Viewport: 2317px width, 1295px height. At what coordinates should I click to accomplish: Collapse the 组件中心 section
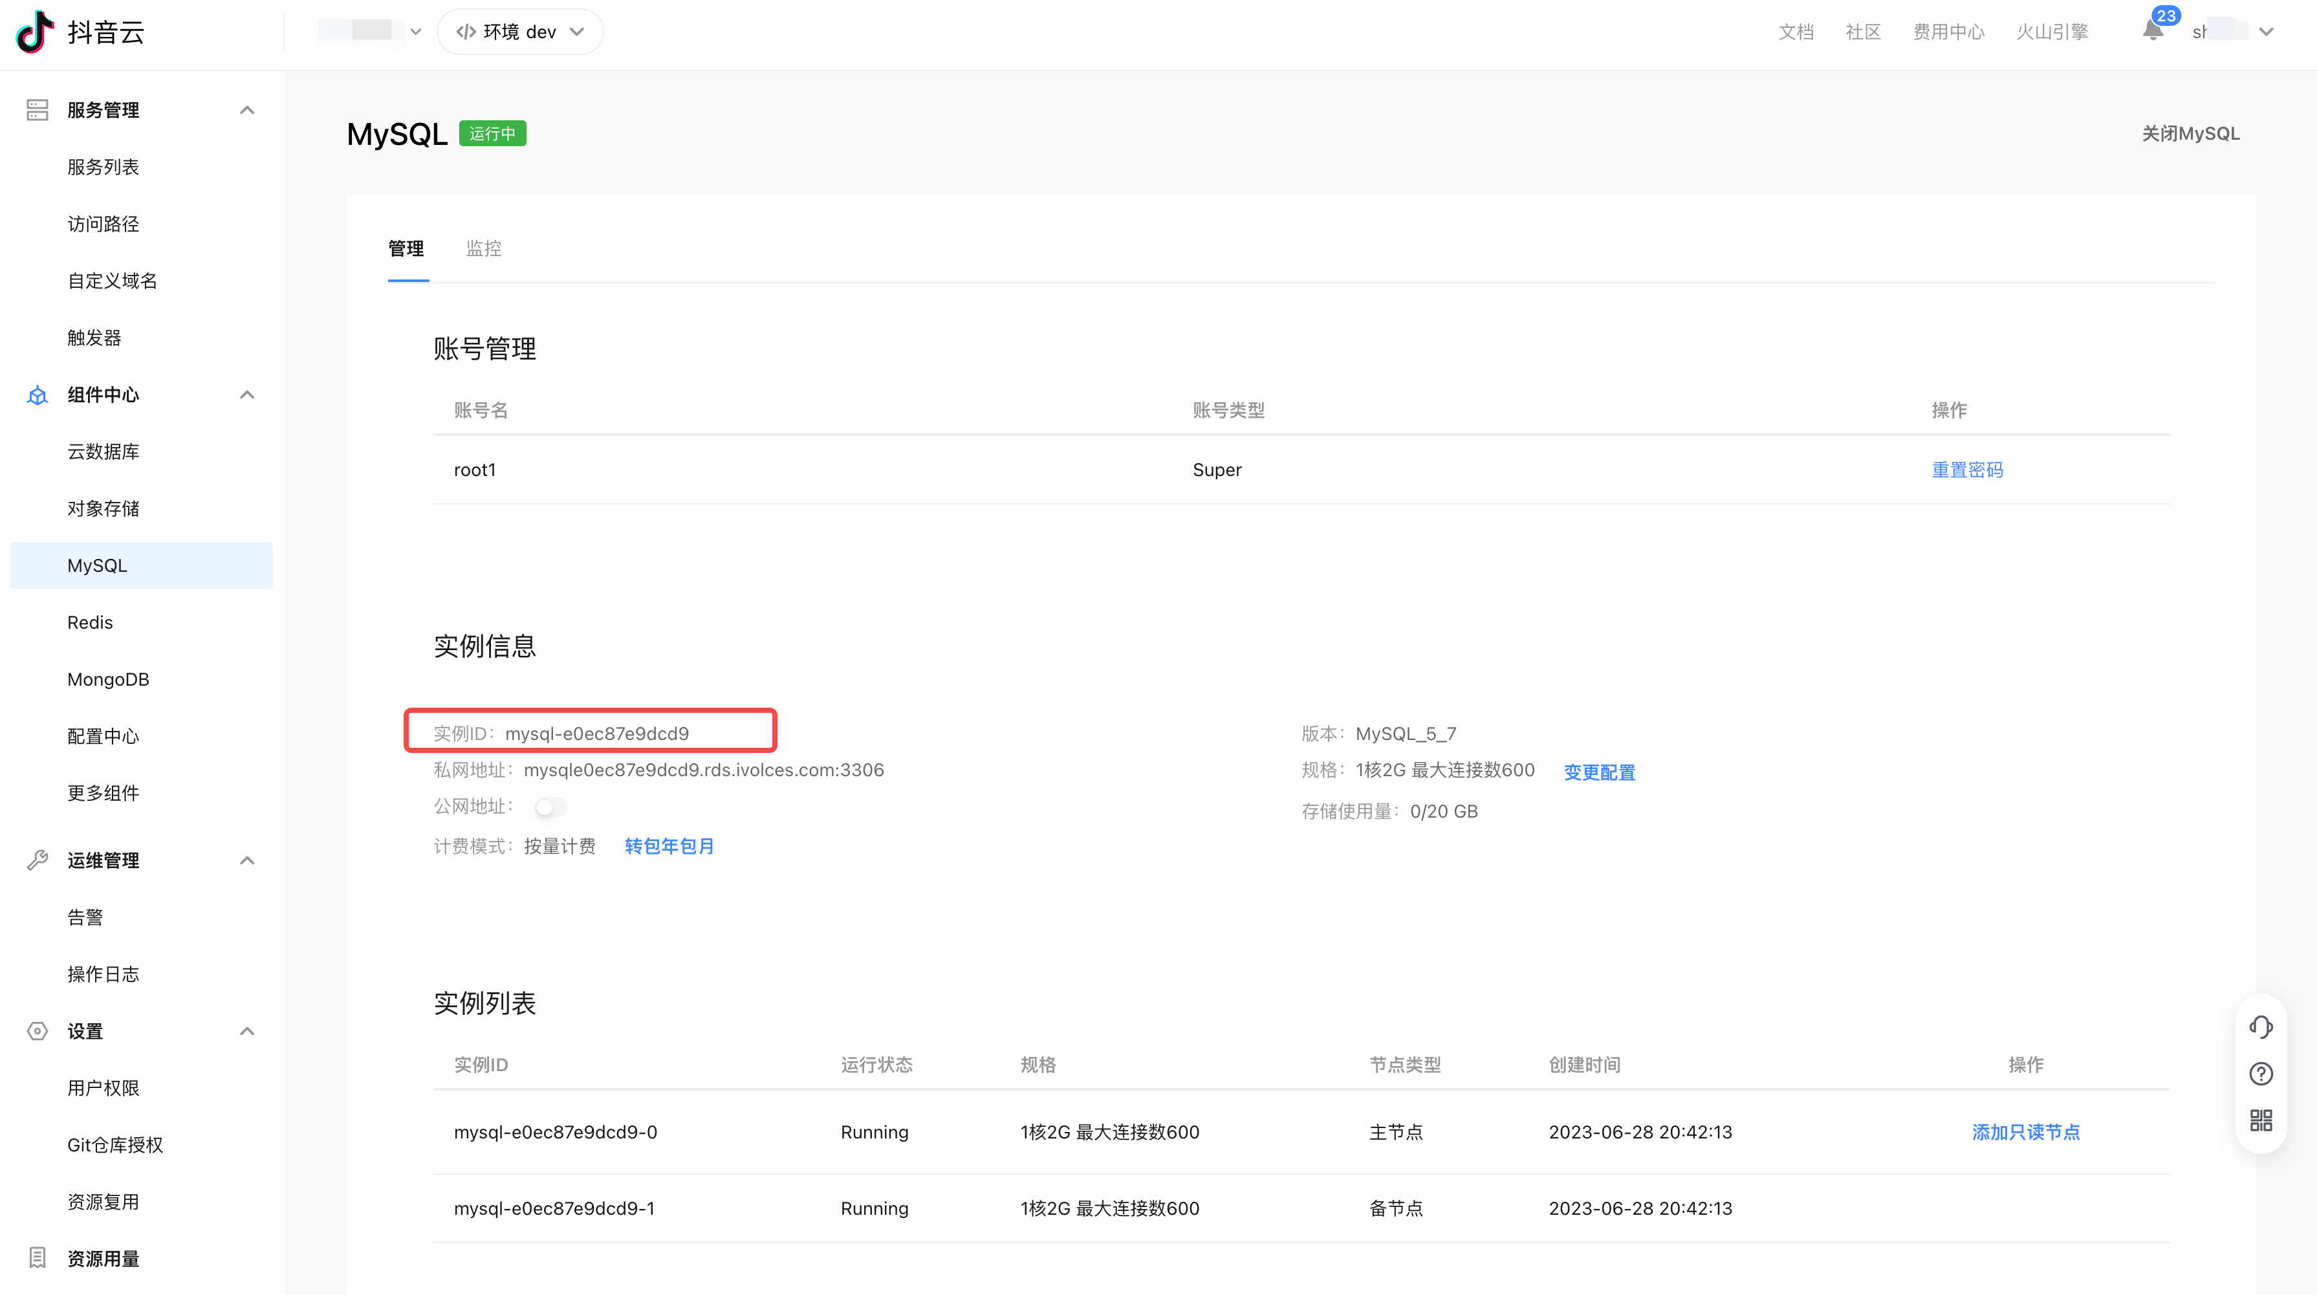247,395
